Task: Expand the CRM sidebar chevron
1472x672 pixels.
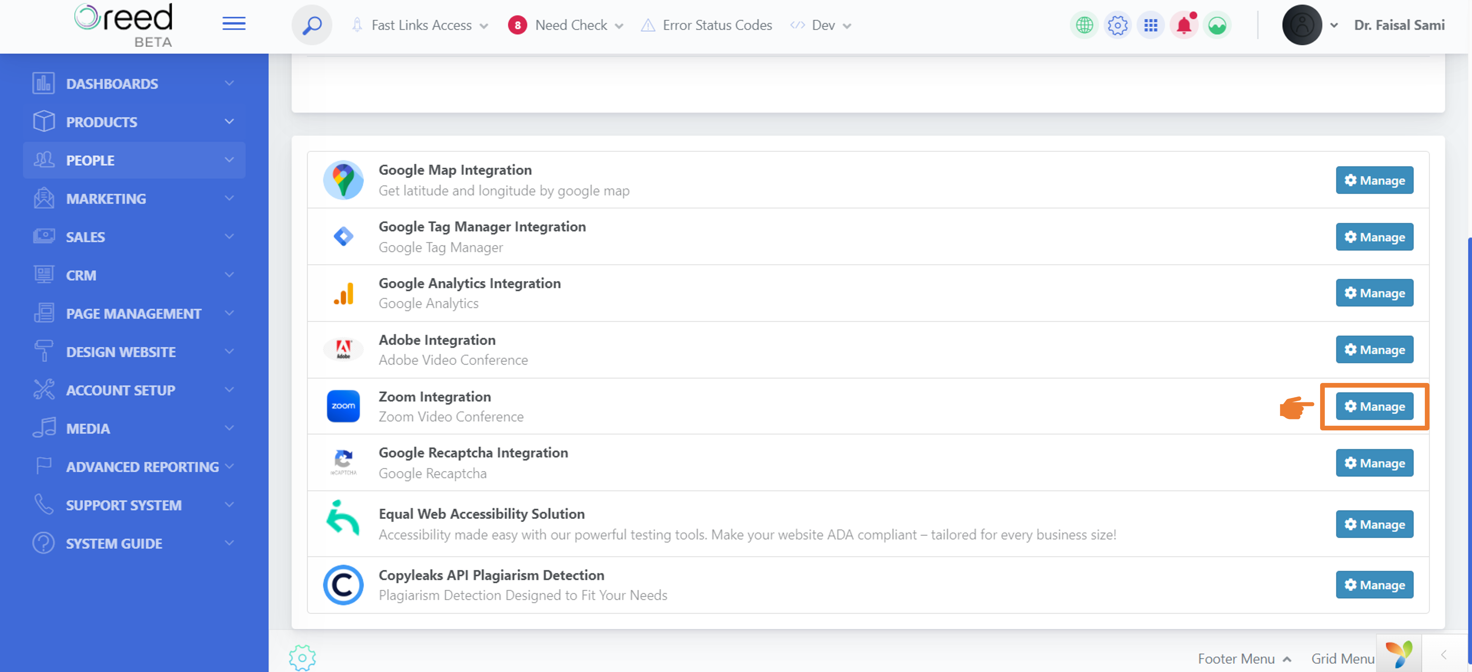Action: 229,275
